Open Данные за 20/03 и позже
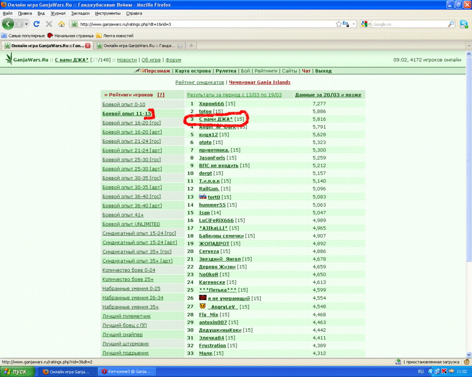The image size is (472, 377). pos(328,95)
